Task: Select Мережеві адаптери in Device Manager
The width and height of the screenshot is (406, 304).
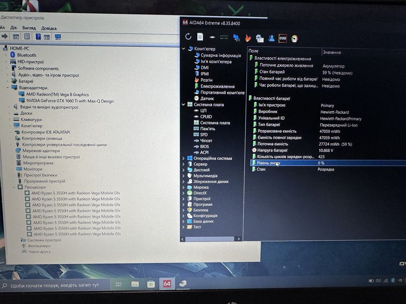Action: [x=41, y=150]
